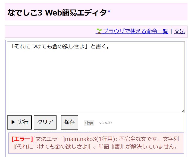This screenshot has width=188, height=157.
Task: Click the sprout icon by the command list
Action: pyautogui.click(x=99, y=31)
